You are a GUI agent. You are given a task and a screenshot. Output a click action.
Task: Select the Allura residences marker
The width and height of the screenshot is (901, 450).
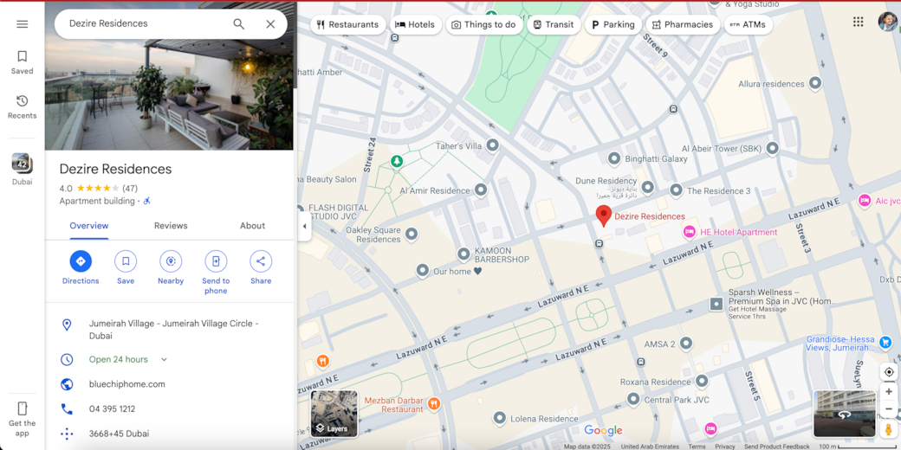pyautogui.click(x=815, y=84)
